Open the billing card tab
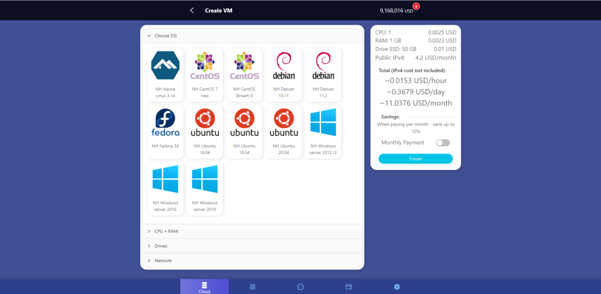 pos(349,286)
